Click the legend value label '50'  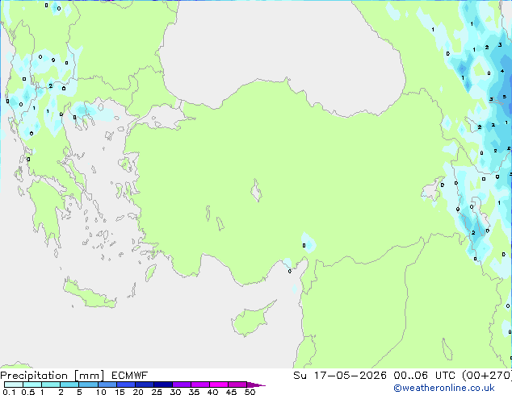point(250,392)
